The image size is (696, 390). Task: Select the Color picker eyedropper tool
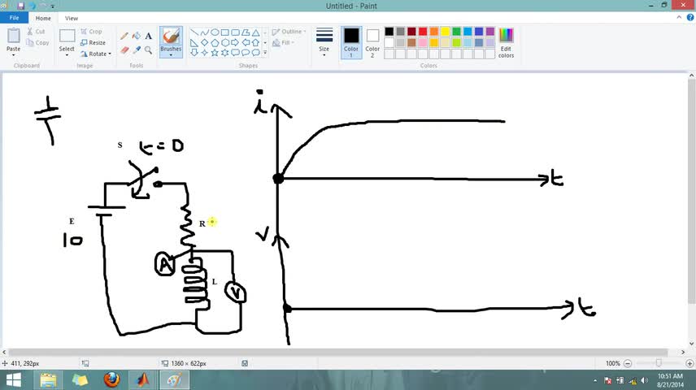[x=137, y=50]
